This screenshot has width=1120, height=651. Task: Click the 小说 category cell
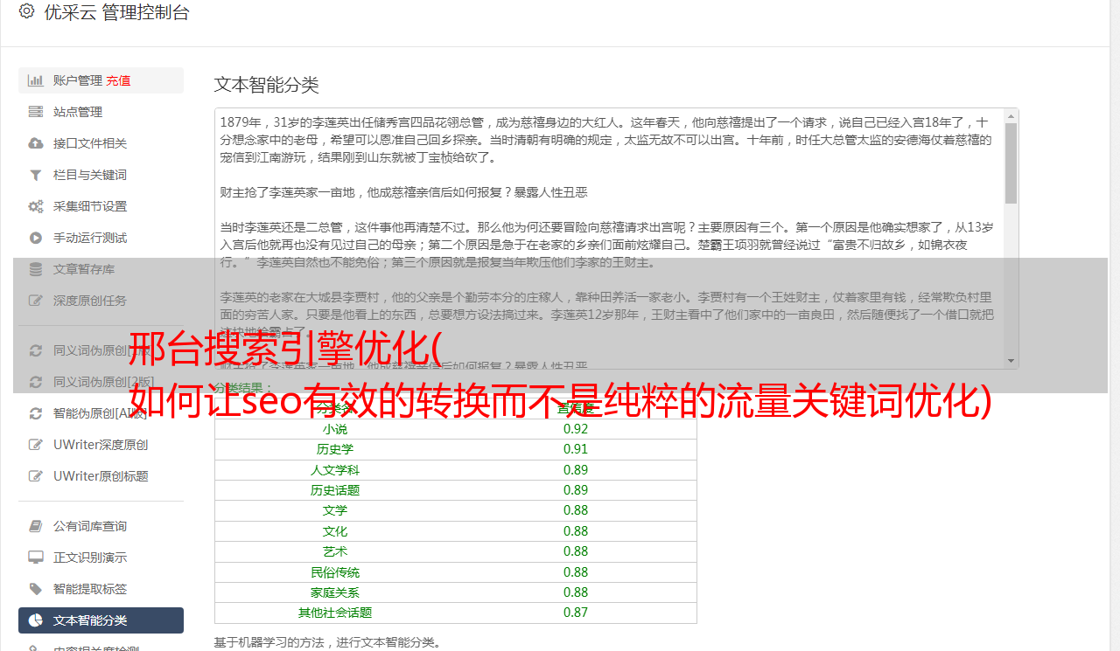click(335, 429)
